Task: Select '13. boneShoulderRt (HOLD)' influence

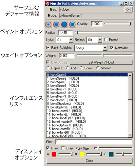Action: click(87, 122)
